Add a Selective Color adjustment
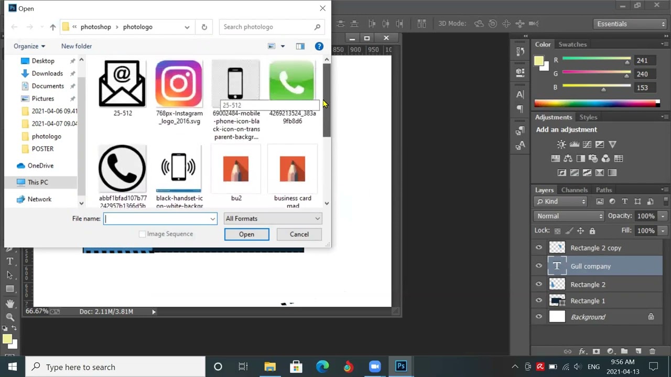The image size is (671, 377). [x=600, y=173]
